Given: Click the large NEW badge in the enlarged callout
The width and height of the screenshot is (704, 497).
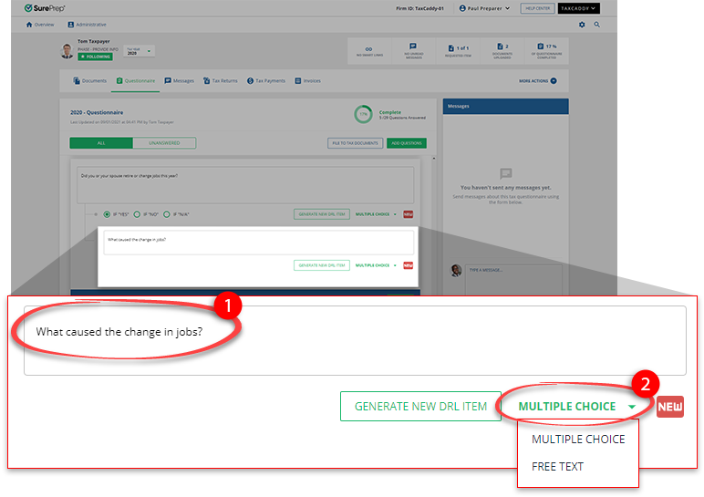Looking at the screenshot, I should 670,407.
